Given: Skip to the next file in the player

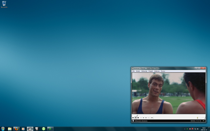Looking at the screenshot, I should tap(148, 118).
